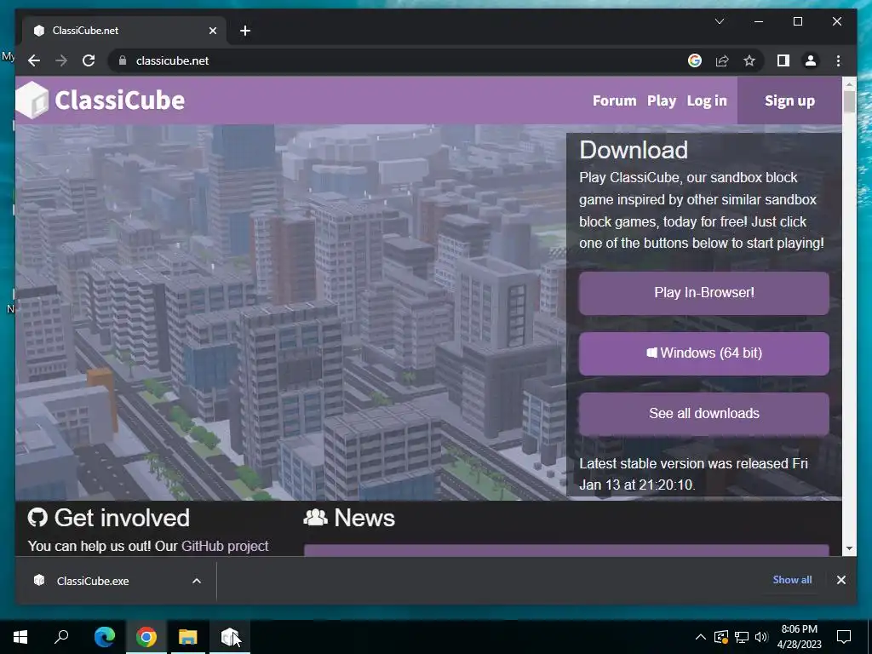Click the volume speaker tray icon
The width and height of the screenshot is (872, 654).
pos(761,637)
